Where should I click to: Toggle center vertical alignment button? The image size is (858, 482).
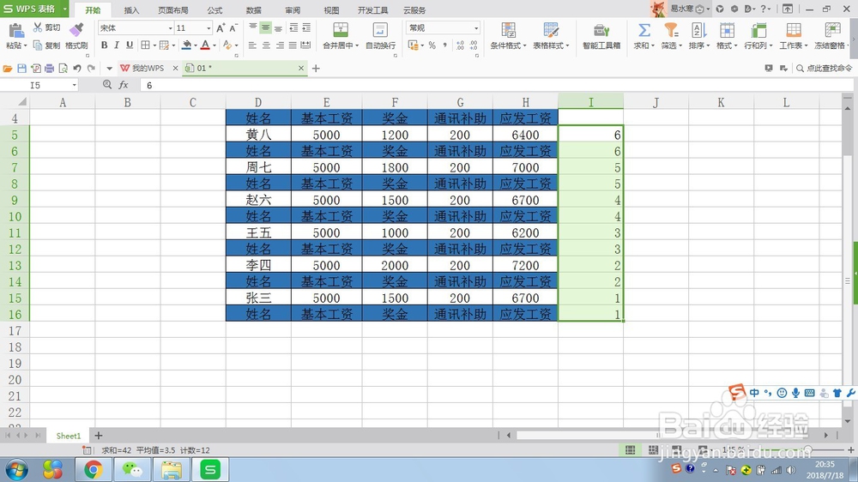pos(265,28)
